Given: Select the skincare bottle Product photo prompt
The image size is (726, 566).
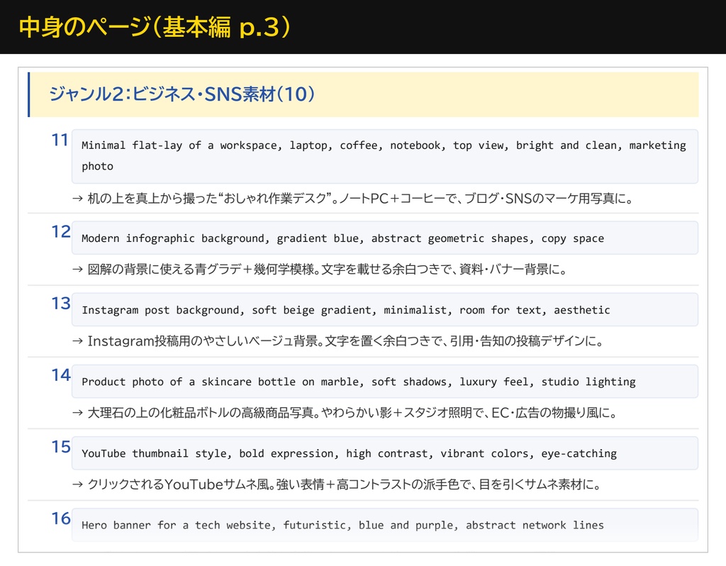Looking at the screenshot, I should point(385,382).
